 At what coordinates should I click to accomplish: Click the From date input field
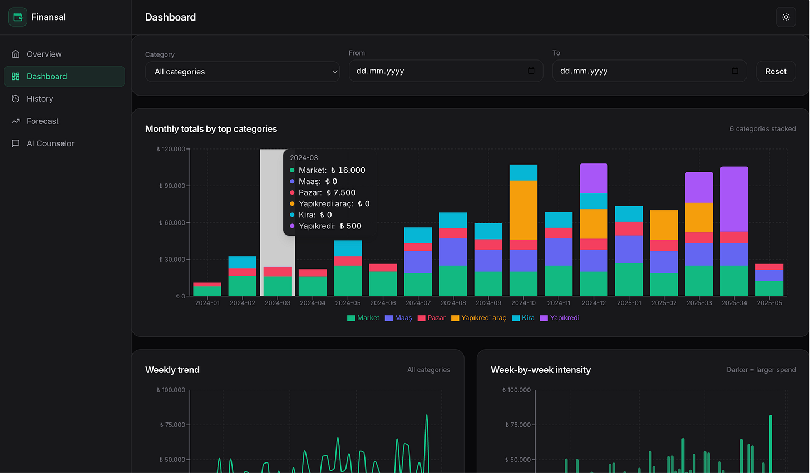click(x=446, y=71)
